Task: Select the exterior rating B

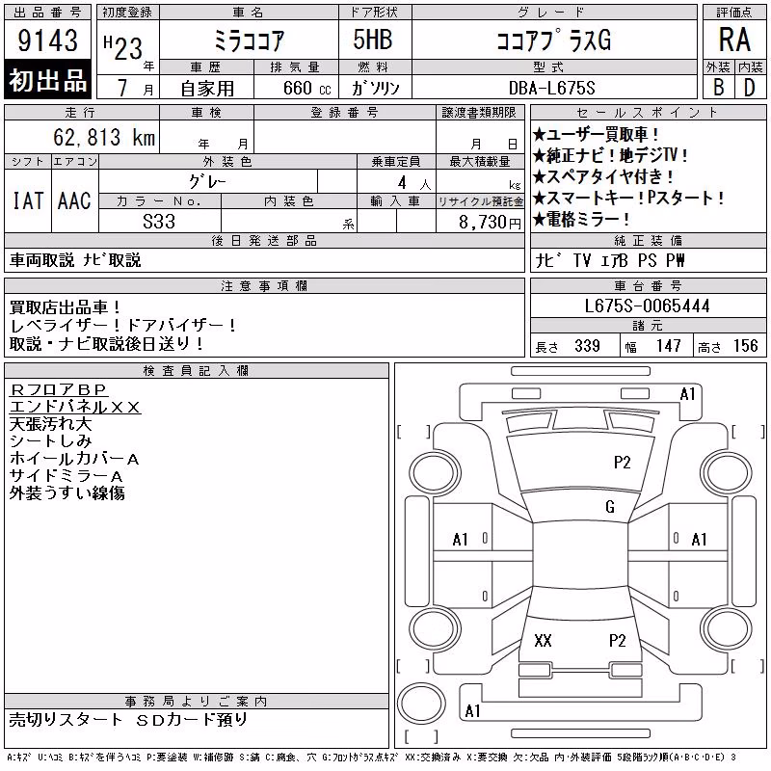Action: [719, 88]
